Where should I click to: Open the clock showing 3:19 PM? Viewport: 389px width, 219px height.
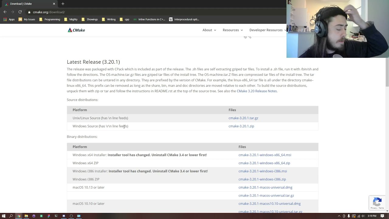tap(372, 216)
